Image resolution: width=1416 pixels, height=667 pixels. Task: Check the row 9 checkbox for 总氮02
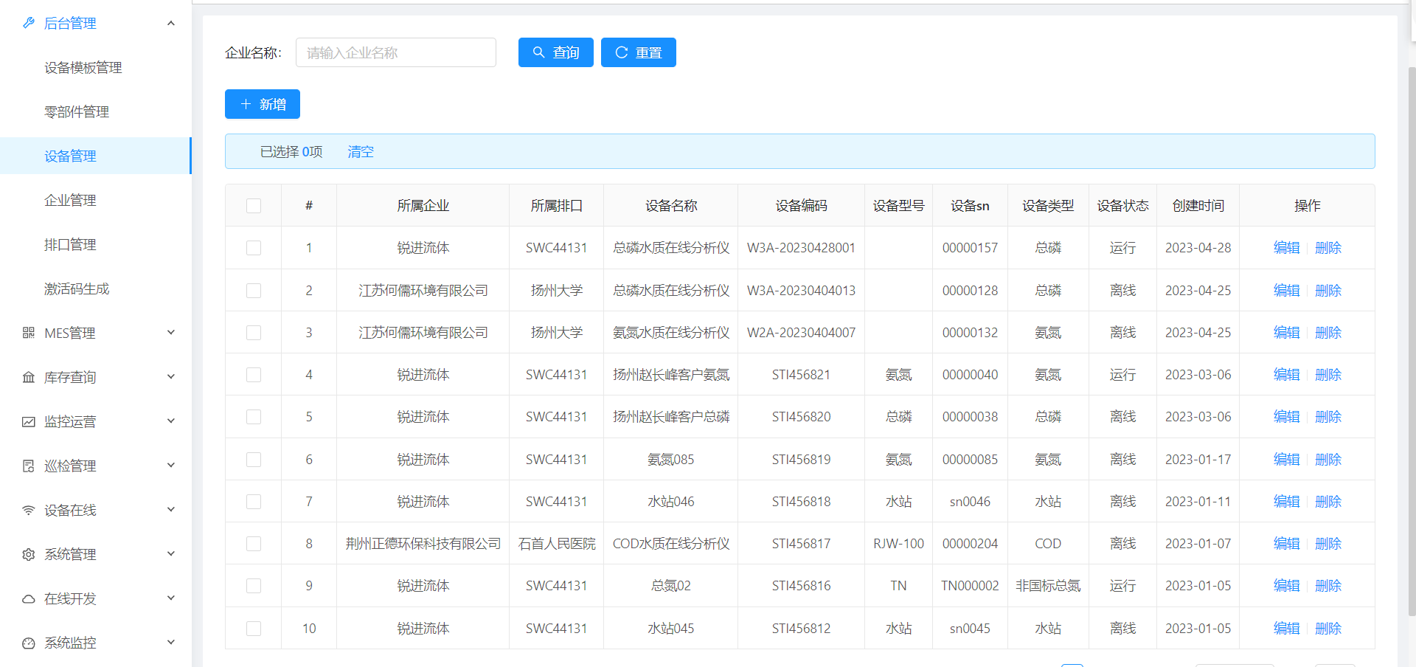[x=254, y=586]
